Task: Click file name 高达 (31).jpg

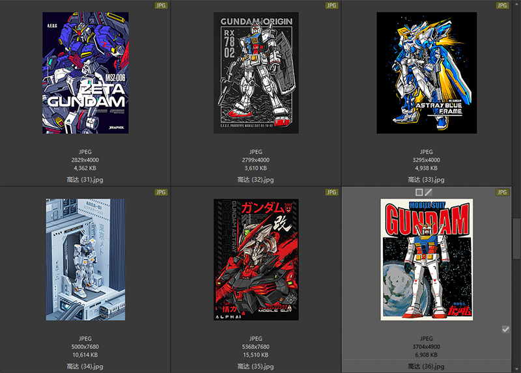Action: [85, 180]
